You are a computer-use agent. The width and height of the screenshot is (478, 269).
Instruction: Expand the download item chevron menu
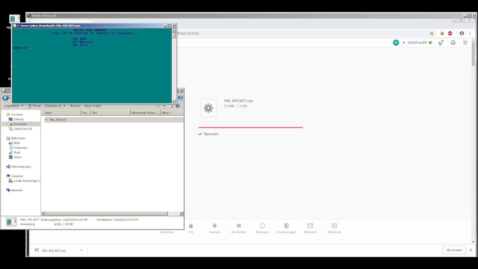pos(81,250)
